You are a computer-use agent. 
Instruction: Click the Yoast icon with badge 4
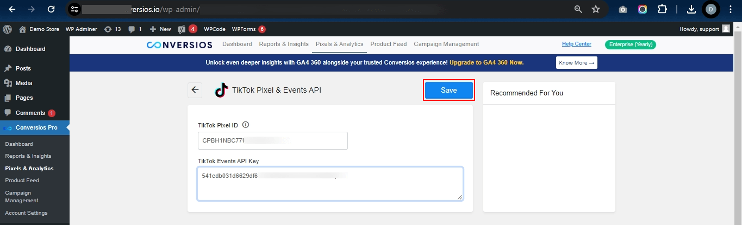[x=188, y=29]
